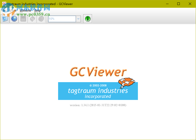Click the disabled save/export floppy icon
Screen dimensions: 196x140
point(23,19)
